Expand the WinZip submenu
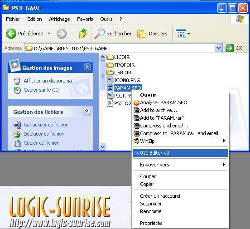This screenshot has height=229, width=250. click(x=180, y=141)
